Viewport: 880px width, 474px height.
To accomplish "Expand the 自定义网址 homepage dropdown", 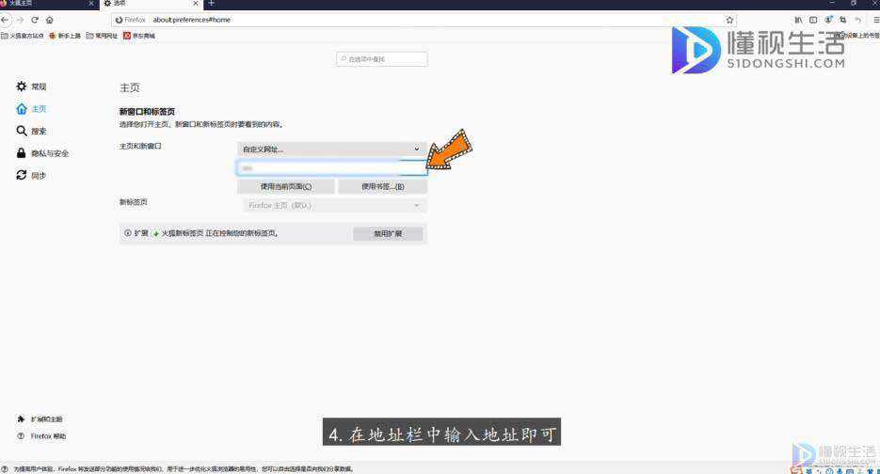I will (331, 150).
